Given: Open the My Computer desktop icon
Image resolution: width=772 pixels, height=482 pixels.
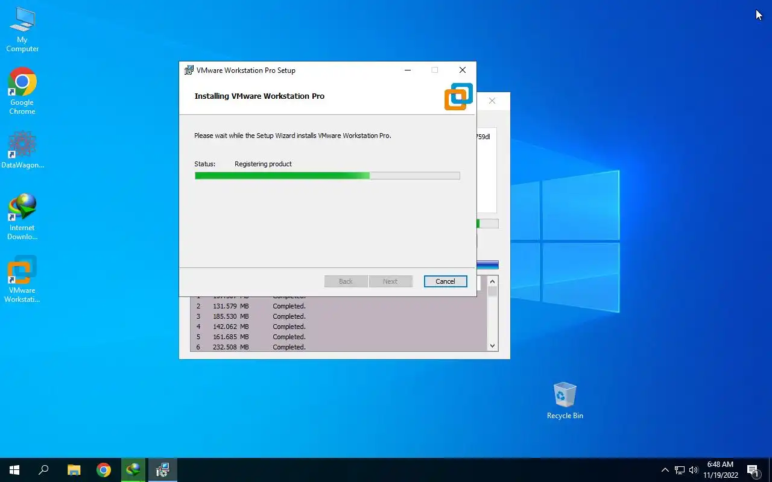Looking at the screenshot, I should [22, 30].
